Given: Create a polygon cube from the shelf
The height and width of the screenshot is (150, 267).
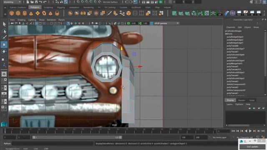Looking at the screenshot, I should point(18,13).
